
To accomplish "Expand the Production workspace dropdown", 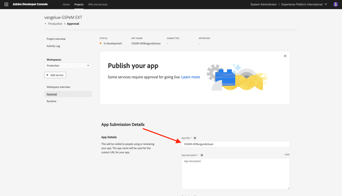I will (68, 65).
